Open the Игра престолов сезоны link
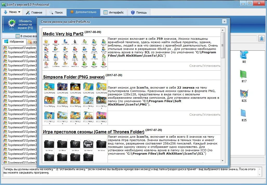 pyautogui.click(x=94, y=132)
